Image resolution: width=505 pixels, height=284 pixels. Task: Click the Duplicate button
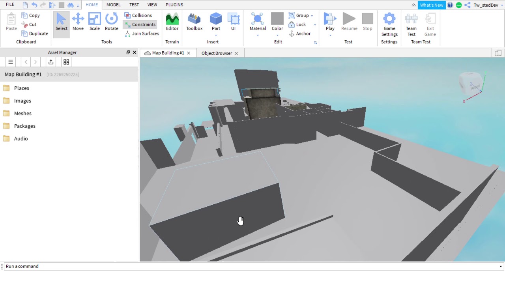35,34
